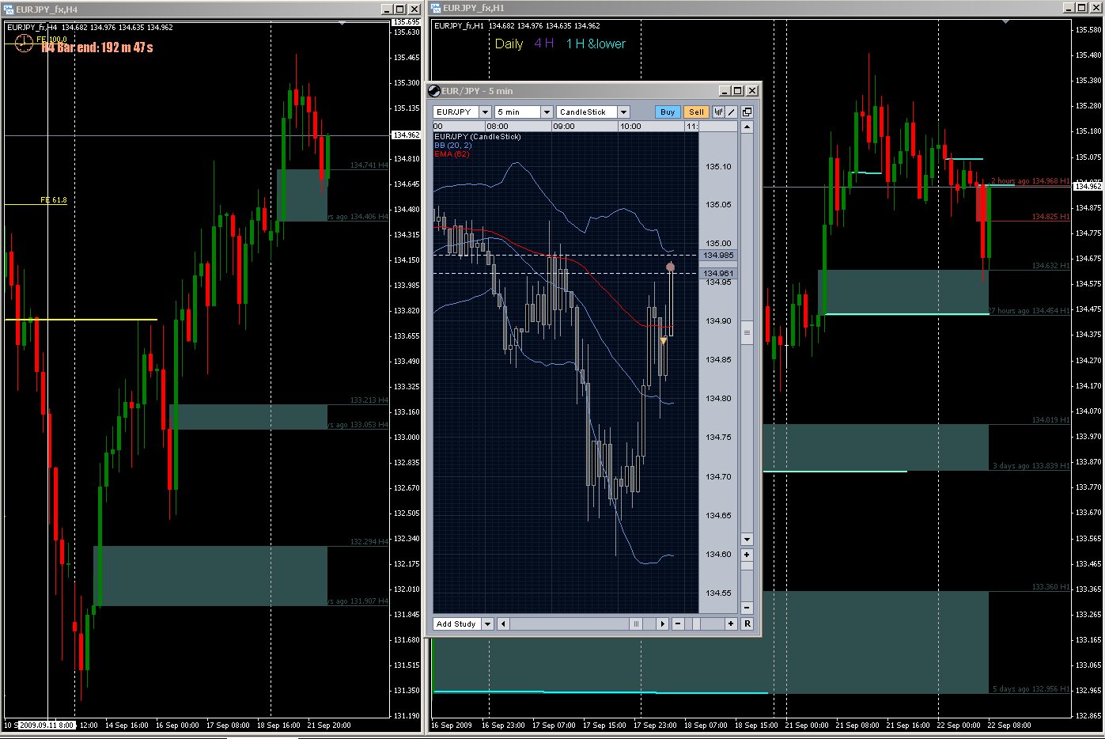
Task: Click the Buy button
Action: [668, 112]
